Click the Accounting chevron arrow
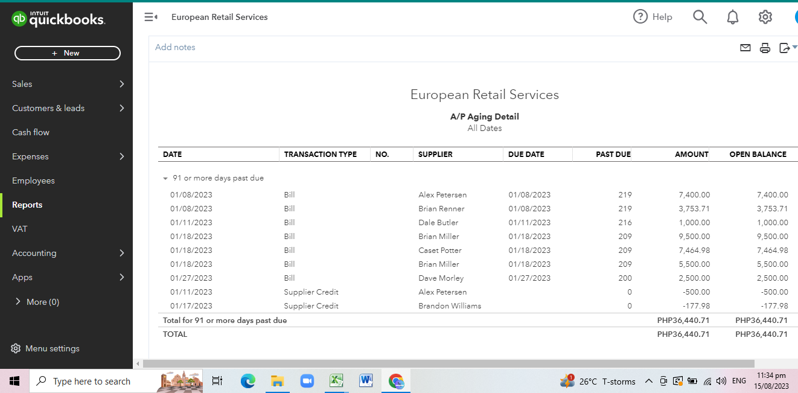The height and width of the screenshot is (393, 798). tap(121, 253)
